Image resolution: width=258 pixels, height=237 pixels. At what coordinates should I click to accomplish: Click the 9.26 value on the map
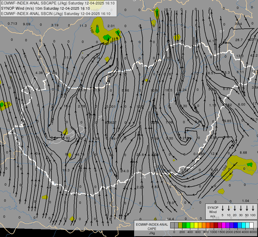pyautogui.click(x=96, y=139)
